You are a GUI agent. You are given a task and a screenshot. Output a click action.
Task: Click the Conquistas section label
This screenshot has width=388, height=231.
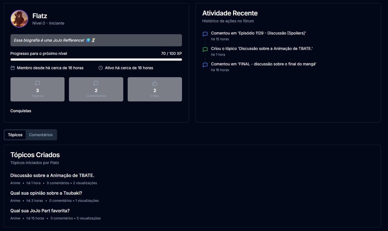21,111
